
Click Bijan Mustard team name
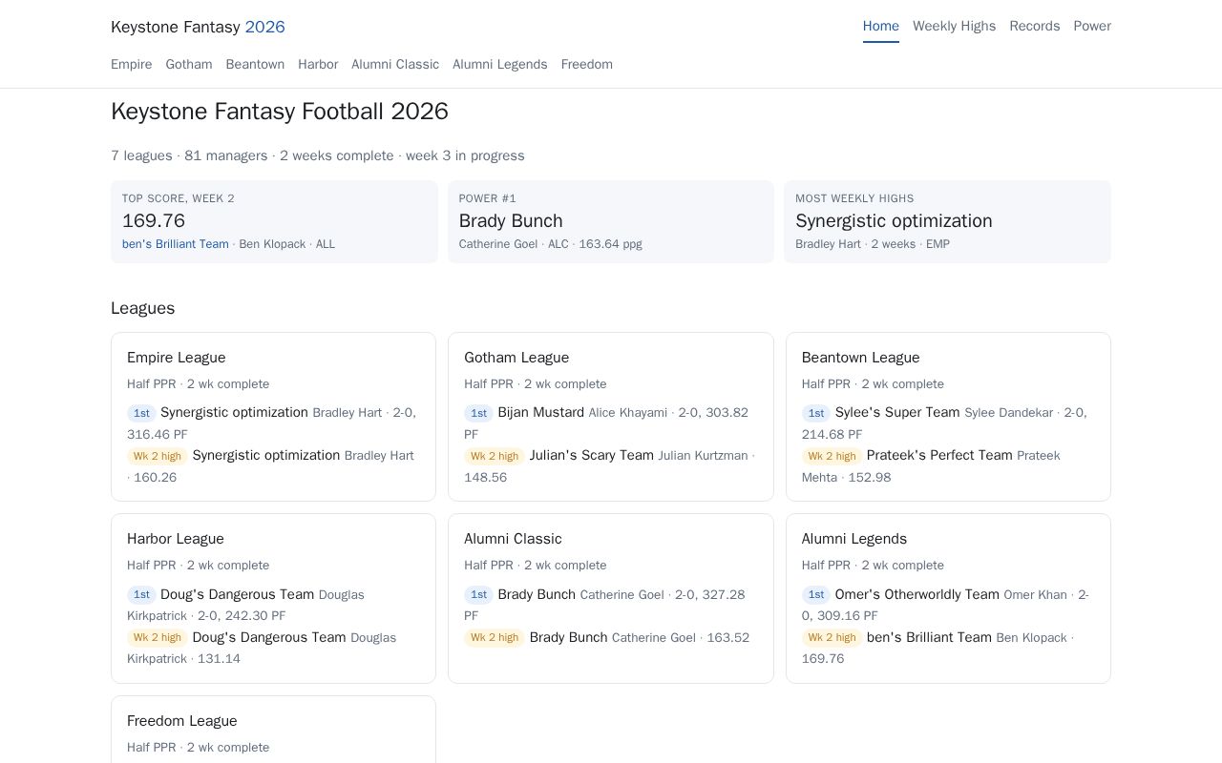coord(540,412)
